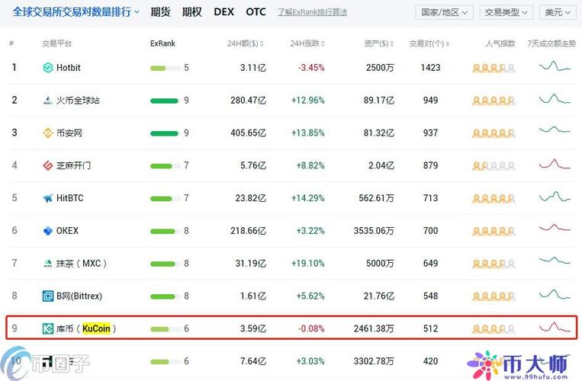This screenshot has height=381, width=582.
Task: Switch to the 期权 tab
Action: click(x=192, y=12)
